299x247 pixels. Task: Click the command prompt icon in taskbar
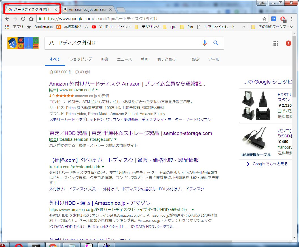pyautogui.click(x=36, y=245)
